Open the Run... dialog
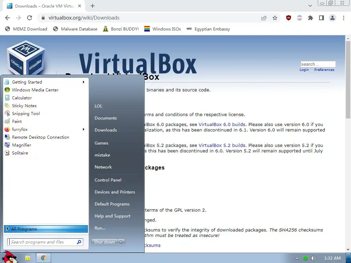Viewport: 351px width, 263px height. coord(100,228)
